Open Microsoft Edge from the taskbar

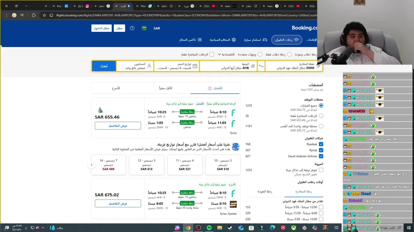[x=272, y=228]
